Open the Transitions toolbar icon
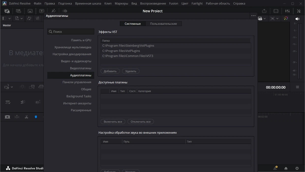The image size is (305, 172). (30, 11)
